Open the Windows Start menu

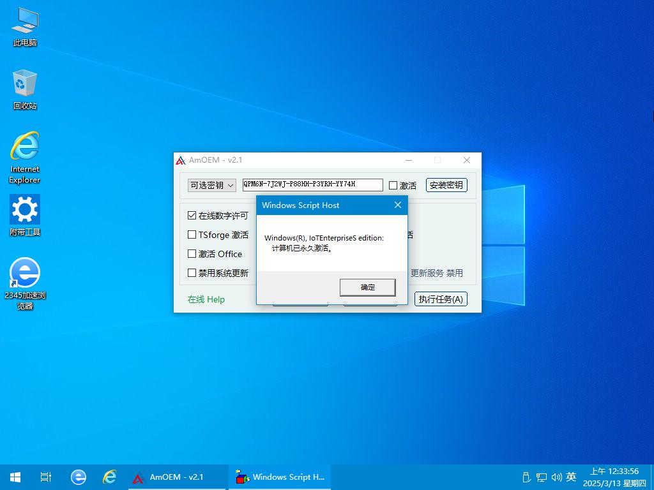tap(15, 477)
